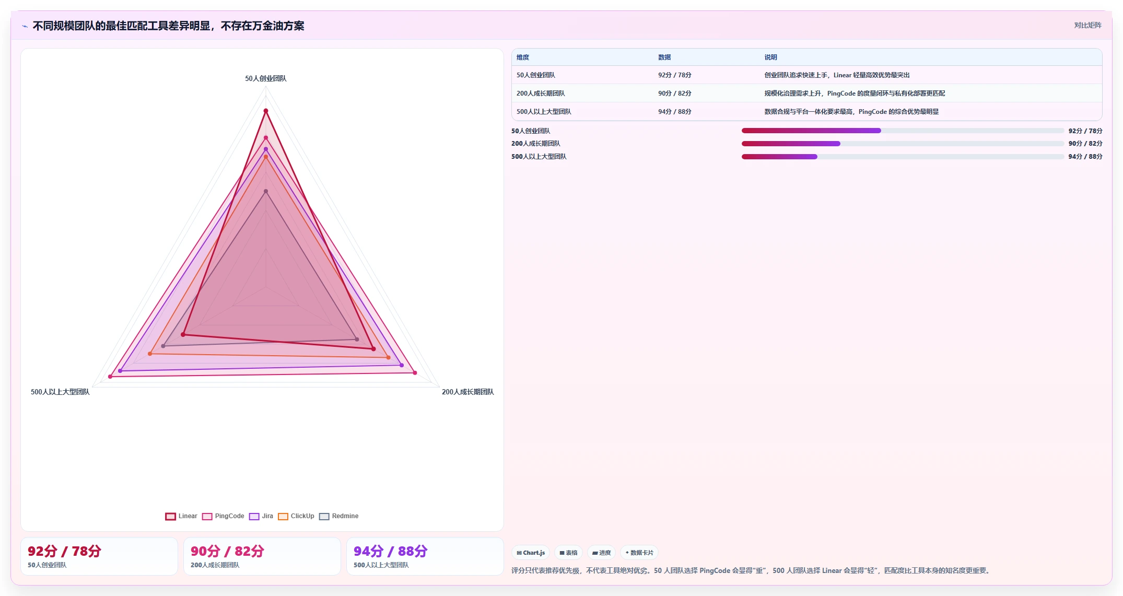The height and width of the screenshot is (596, 1123).
Task: Open the 92分 / 78分 data card
Action: (x=99, y=556)
